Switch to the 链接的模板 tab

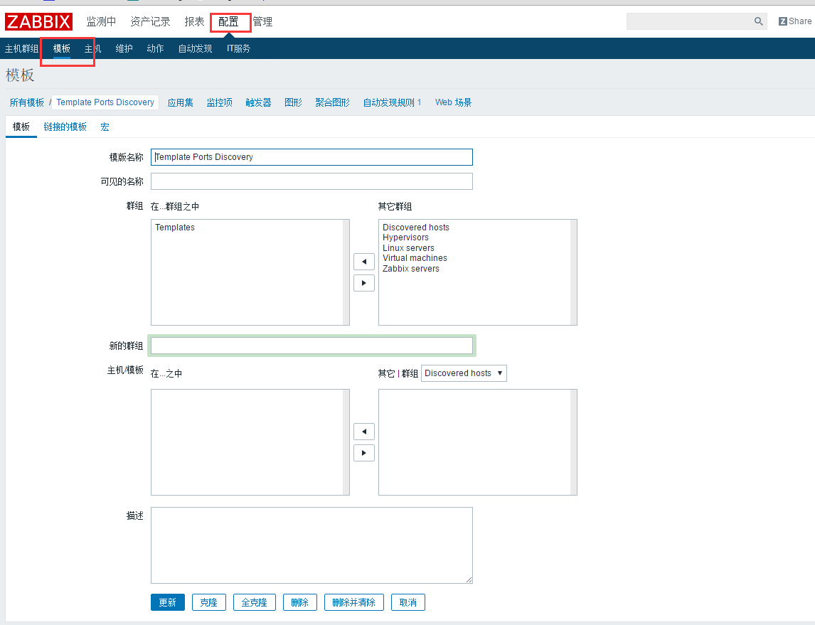coord(65,127)
